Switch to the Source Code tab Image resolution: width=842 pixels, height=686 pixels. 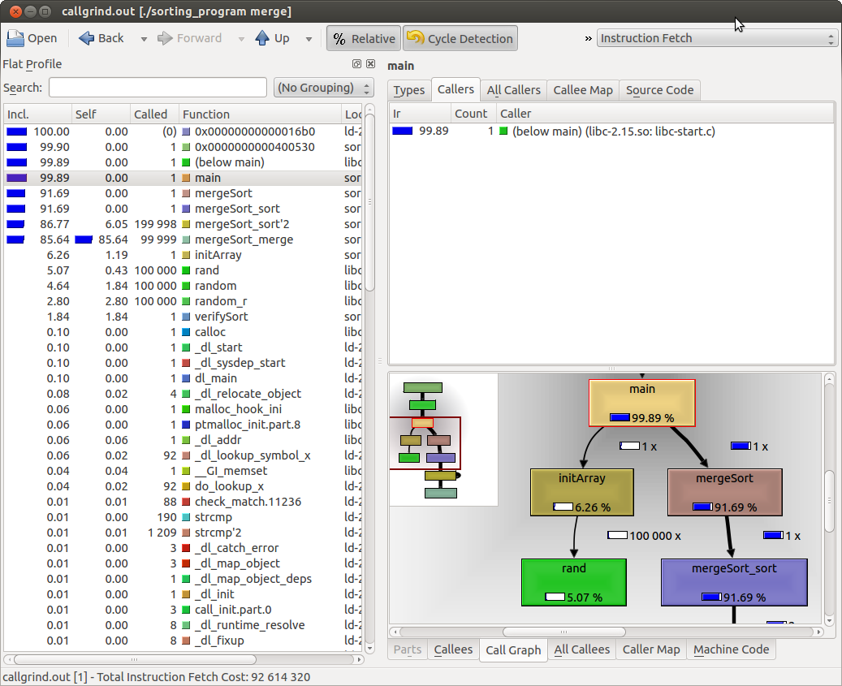[x=659, y=90]
